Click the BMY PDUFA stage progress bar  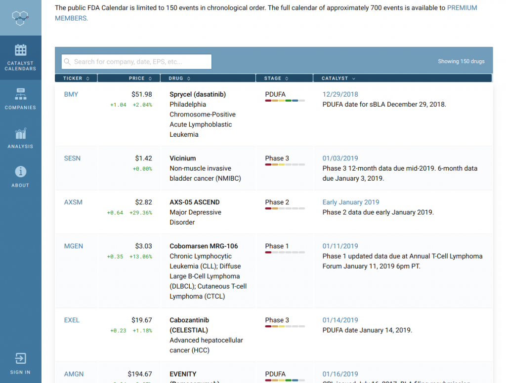(285, 101)
